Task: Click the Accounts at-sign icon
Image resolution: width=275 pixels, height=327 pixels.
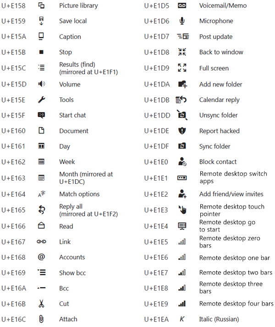Action: coord(41,257)
